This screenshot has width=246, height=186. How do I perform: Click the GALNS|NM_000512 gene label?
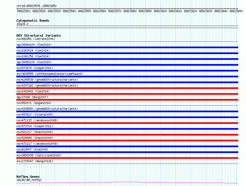[x=29, y=180]
